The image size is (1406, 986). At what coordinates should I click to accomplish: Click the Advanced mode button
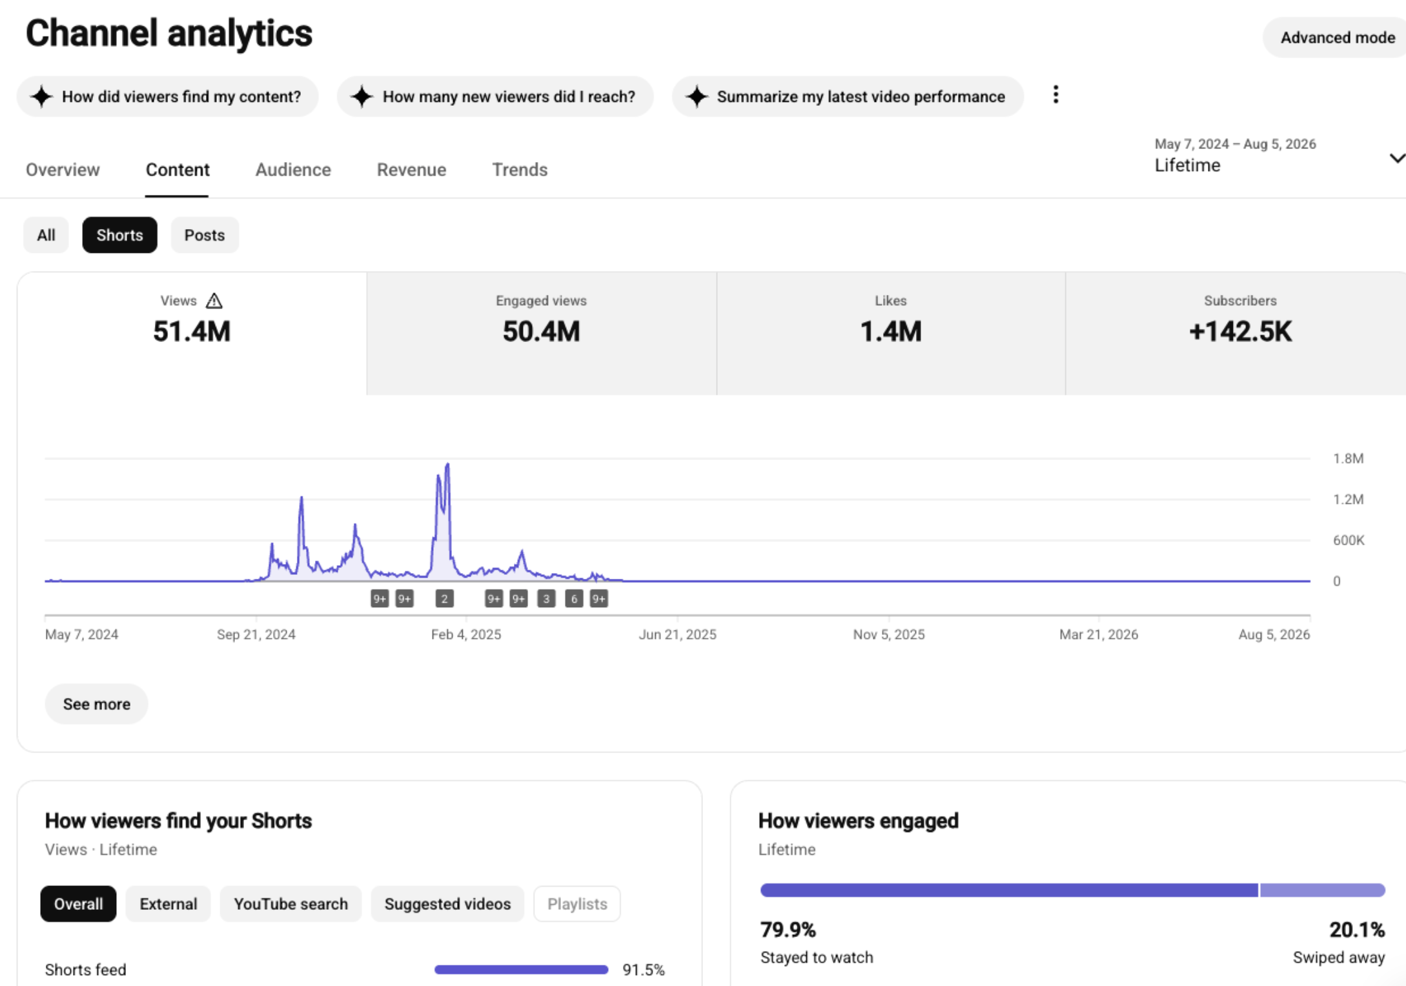click(1337, 37)
